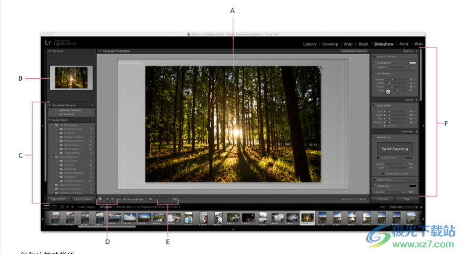Click grid view icon in filmstrip bar
This screenshot has width=462, height=254.
click(x=63, y=207)
